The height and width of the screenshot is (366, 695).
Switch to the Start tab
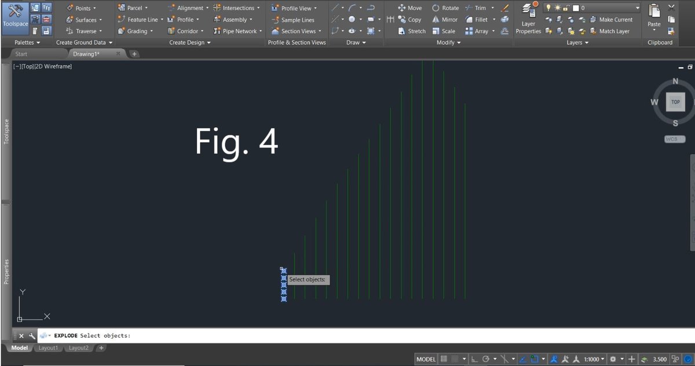[x=21, y=54]
